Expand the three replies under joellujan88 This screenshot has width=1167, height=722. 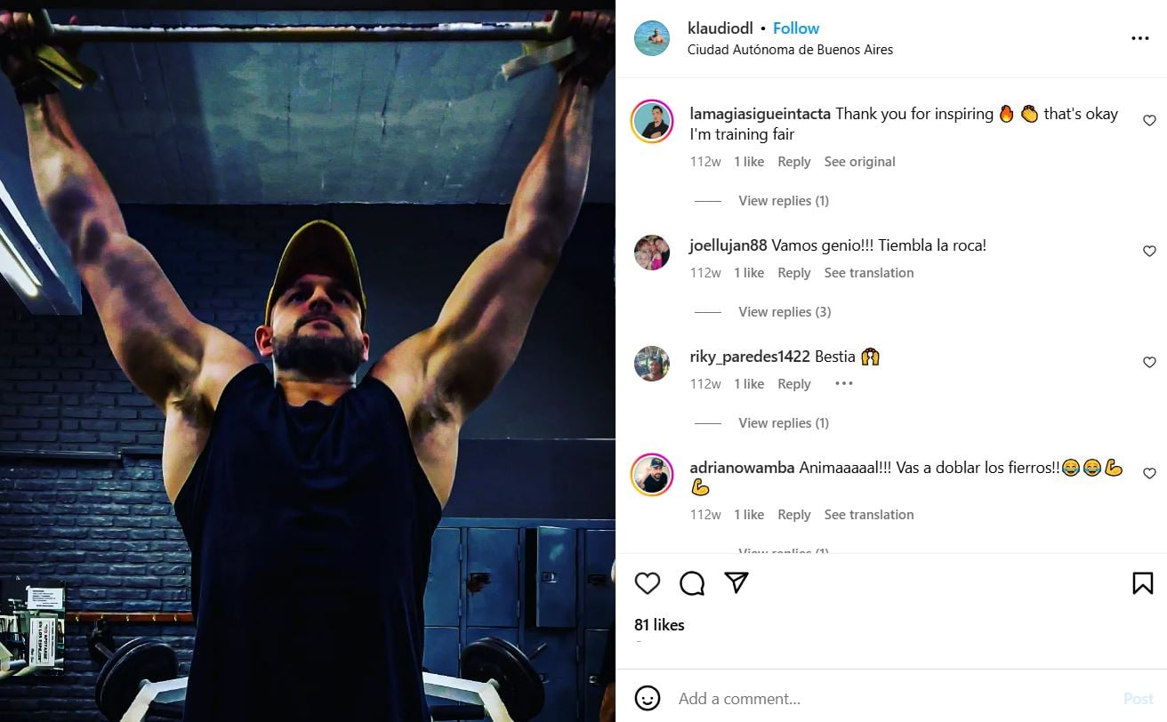coord(784,312)
